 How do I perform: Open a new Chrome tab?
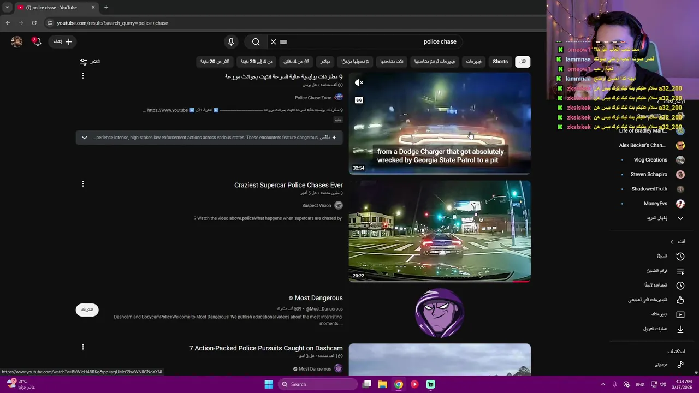(106, 8)
